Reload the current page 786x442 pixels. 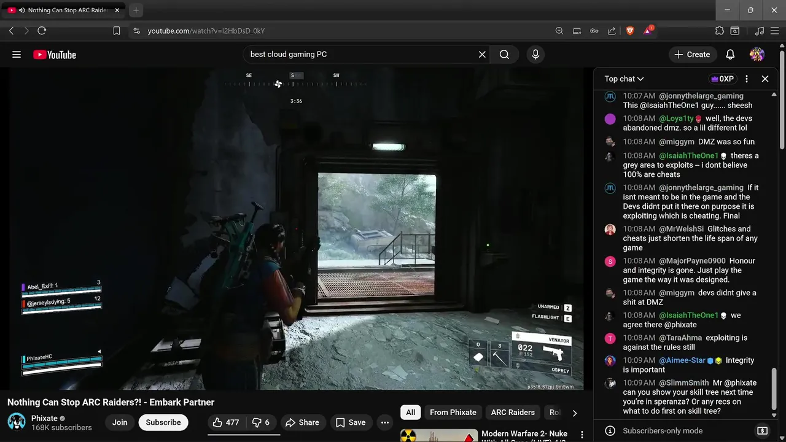tap(42, 31)
